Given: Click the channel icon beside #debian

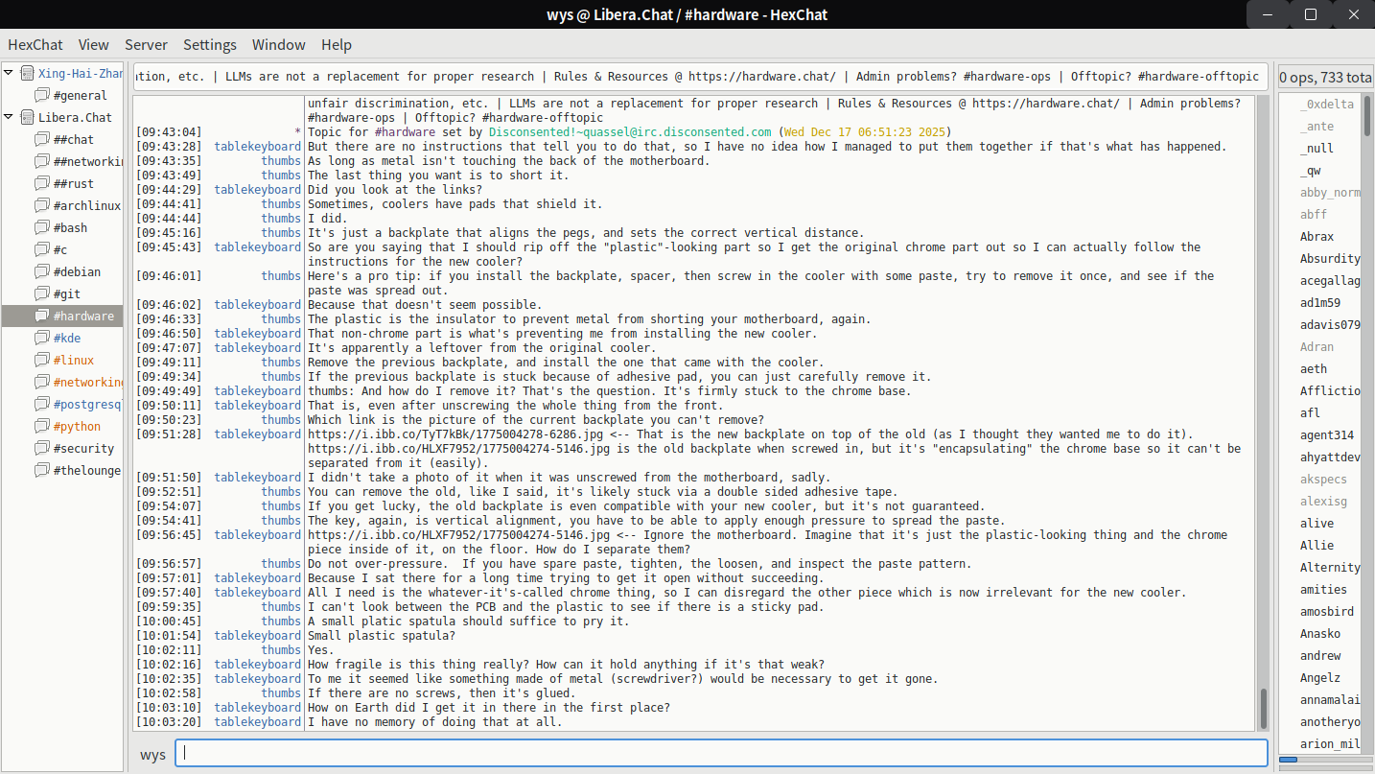Looking at the screenshot, I should click(x=41, y=271).
